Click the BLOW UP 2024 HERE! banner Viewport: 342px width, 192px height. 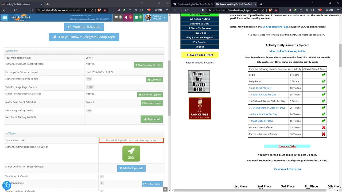(200, 55)
